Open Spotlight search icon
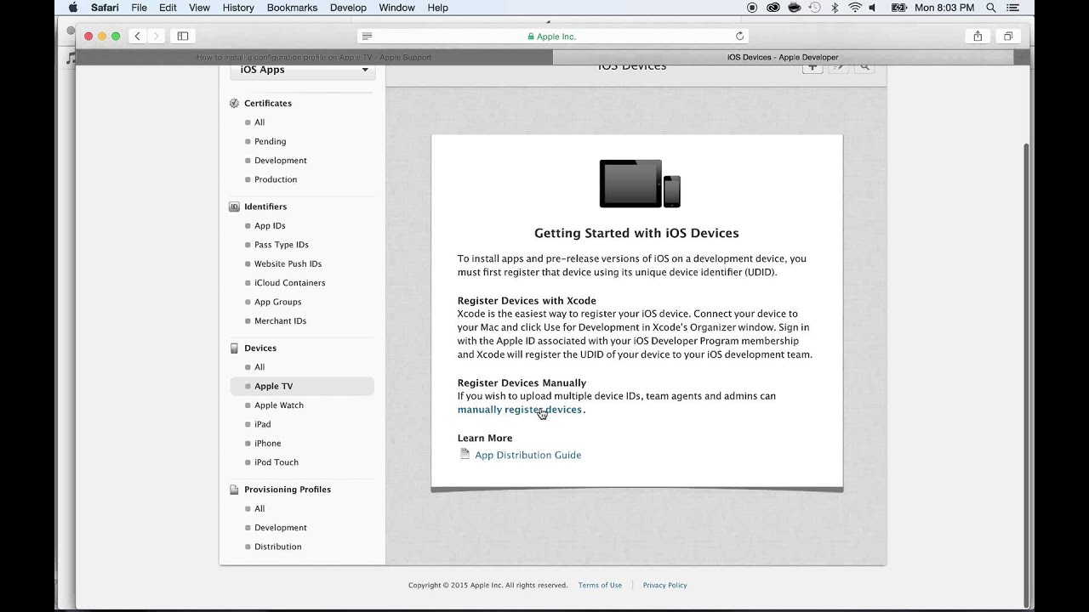This screenshot has height=612, width=1089. tap(991, 8)
